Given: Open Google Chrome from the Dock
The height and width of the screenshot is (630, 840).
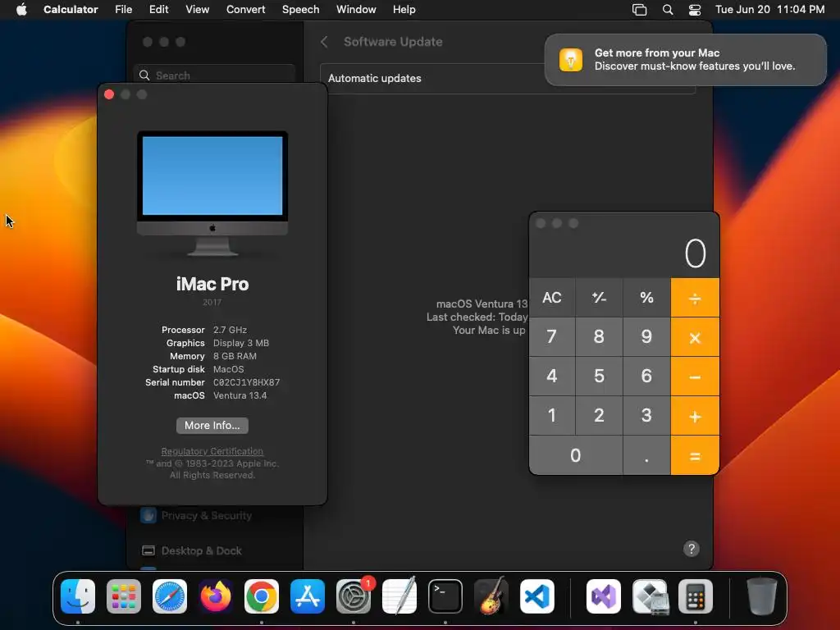Looking at the screenshot, I should point(262,596).
